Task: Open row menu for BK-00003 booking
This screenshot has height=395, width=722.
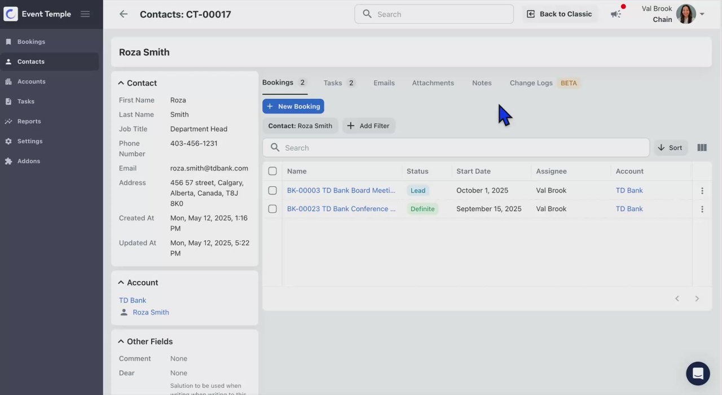Action: pos(702,191)
